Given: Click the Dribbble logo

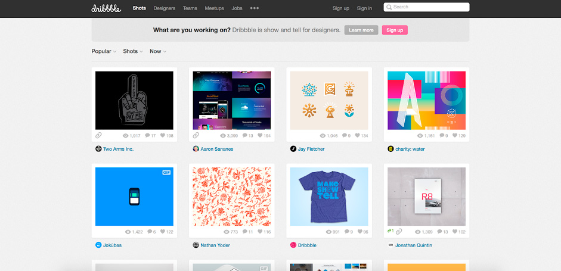Looking at the screenshot, I should click(x=106, y=8).
